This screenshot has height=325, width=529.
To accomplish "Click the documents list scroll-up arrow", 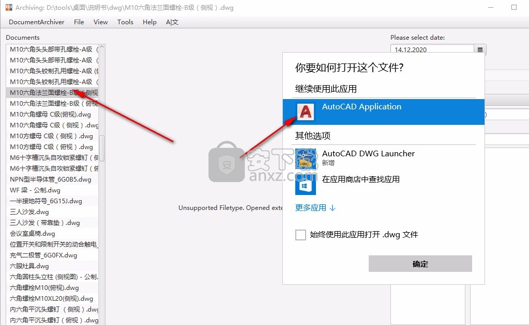I will click(101, 48).
